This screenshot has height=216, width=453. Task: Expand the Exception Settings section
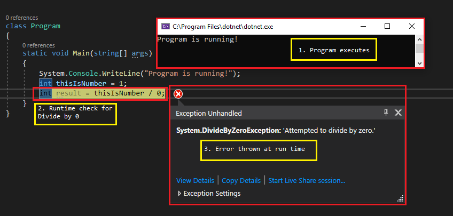[209, 193]
